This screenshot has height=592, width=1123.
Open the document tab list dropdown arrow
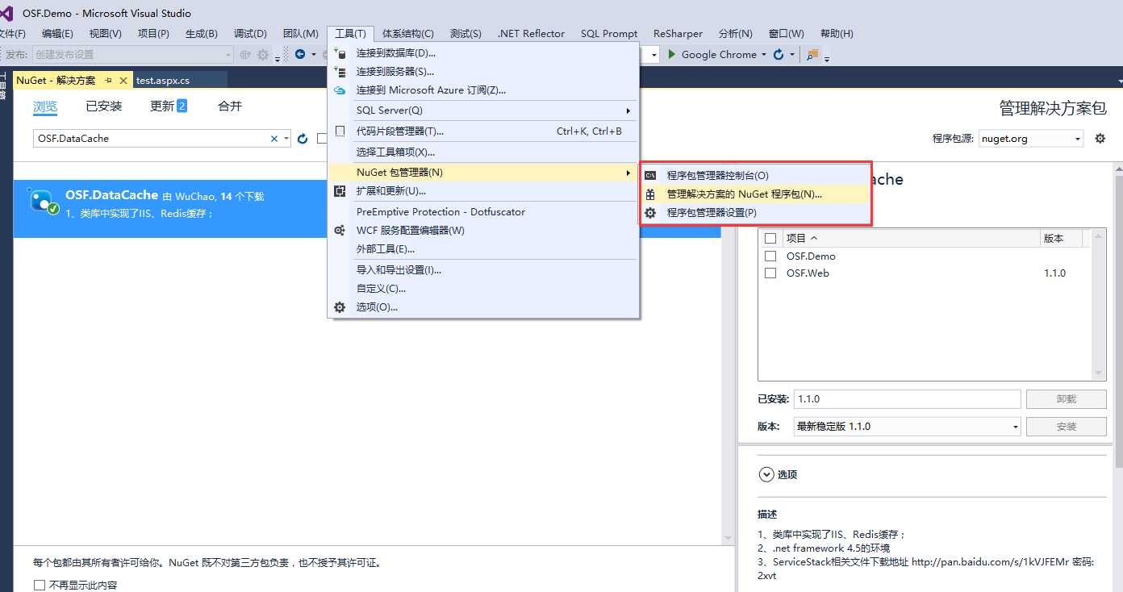pyautogui.click(x=1120, y=81)
